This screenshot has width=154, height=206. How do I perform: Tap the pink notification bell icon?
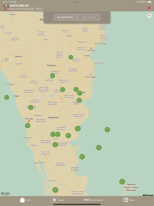tap(149, 8)
